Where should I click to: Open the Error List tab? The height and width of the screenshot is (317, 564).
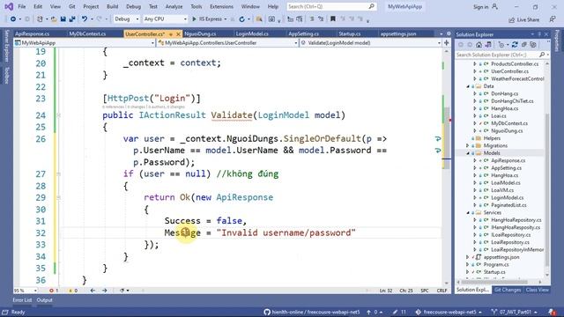22,300
